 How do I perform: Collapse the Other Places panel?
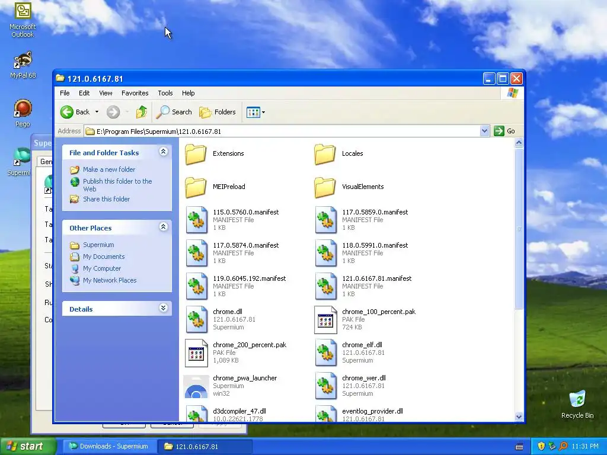point(164,227)
